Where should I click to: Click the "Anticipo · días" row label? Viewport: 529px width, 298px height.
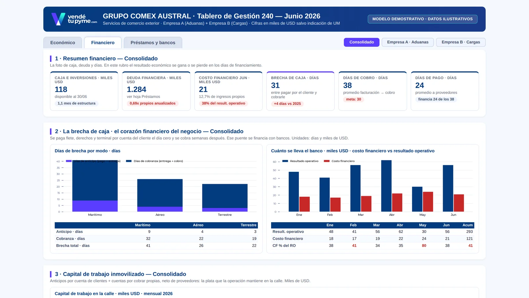tap(69, 232)
